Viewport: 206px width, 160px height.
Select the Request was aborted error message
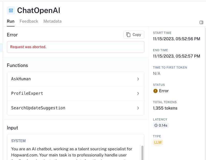tap(28, 47)
